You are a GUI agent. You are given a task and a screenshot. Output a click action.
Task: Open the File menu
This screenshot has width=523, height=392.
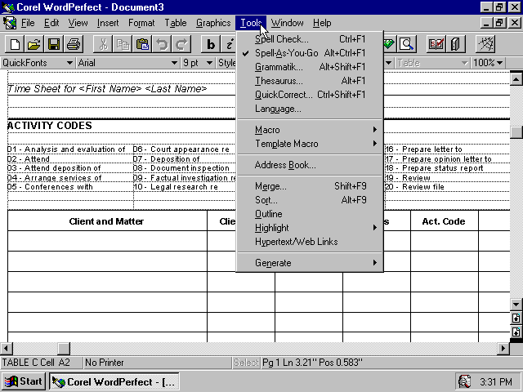[28, 23]
